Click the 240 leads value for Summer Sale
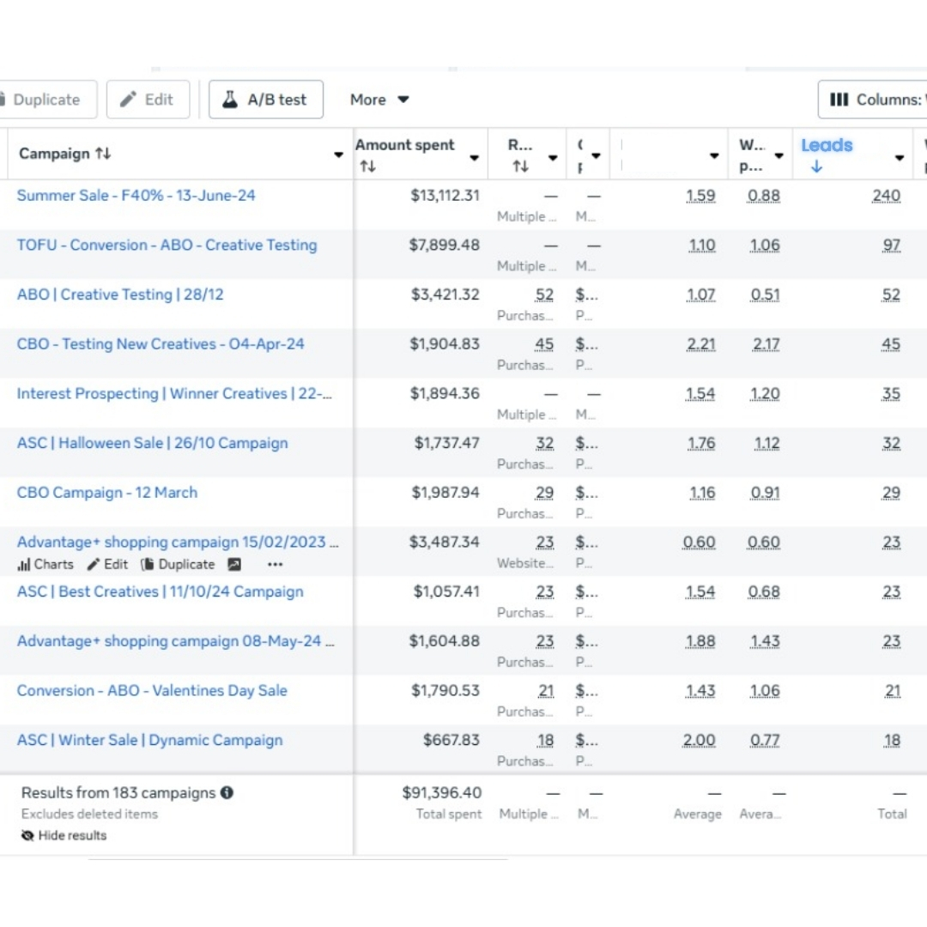The height and width of the screenshot is (927, 927). point(886,196)
